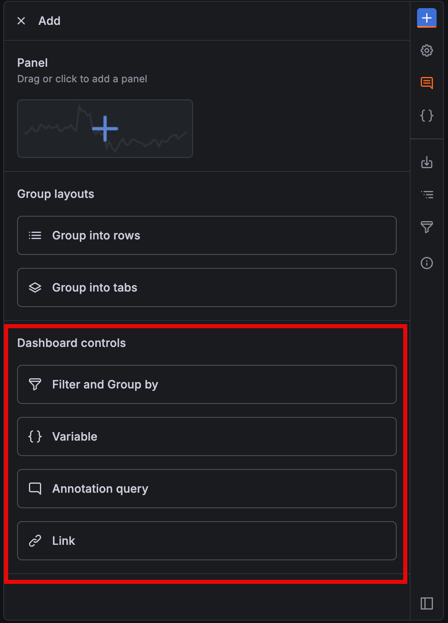This screenshot has height=623, width=448.
Task: Open the dashboard outline list icon
Action: click(x=426, y=195)
